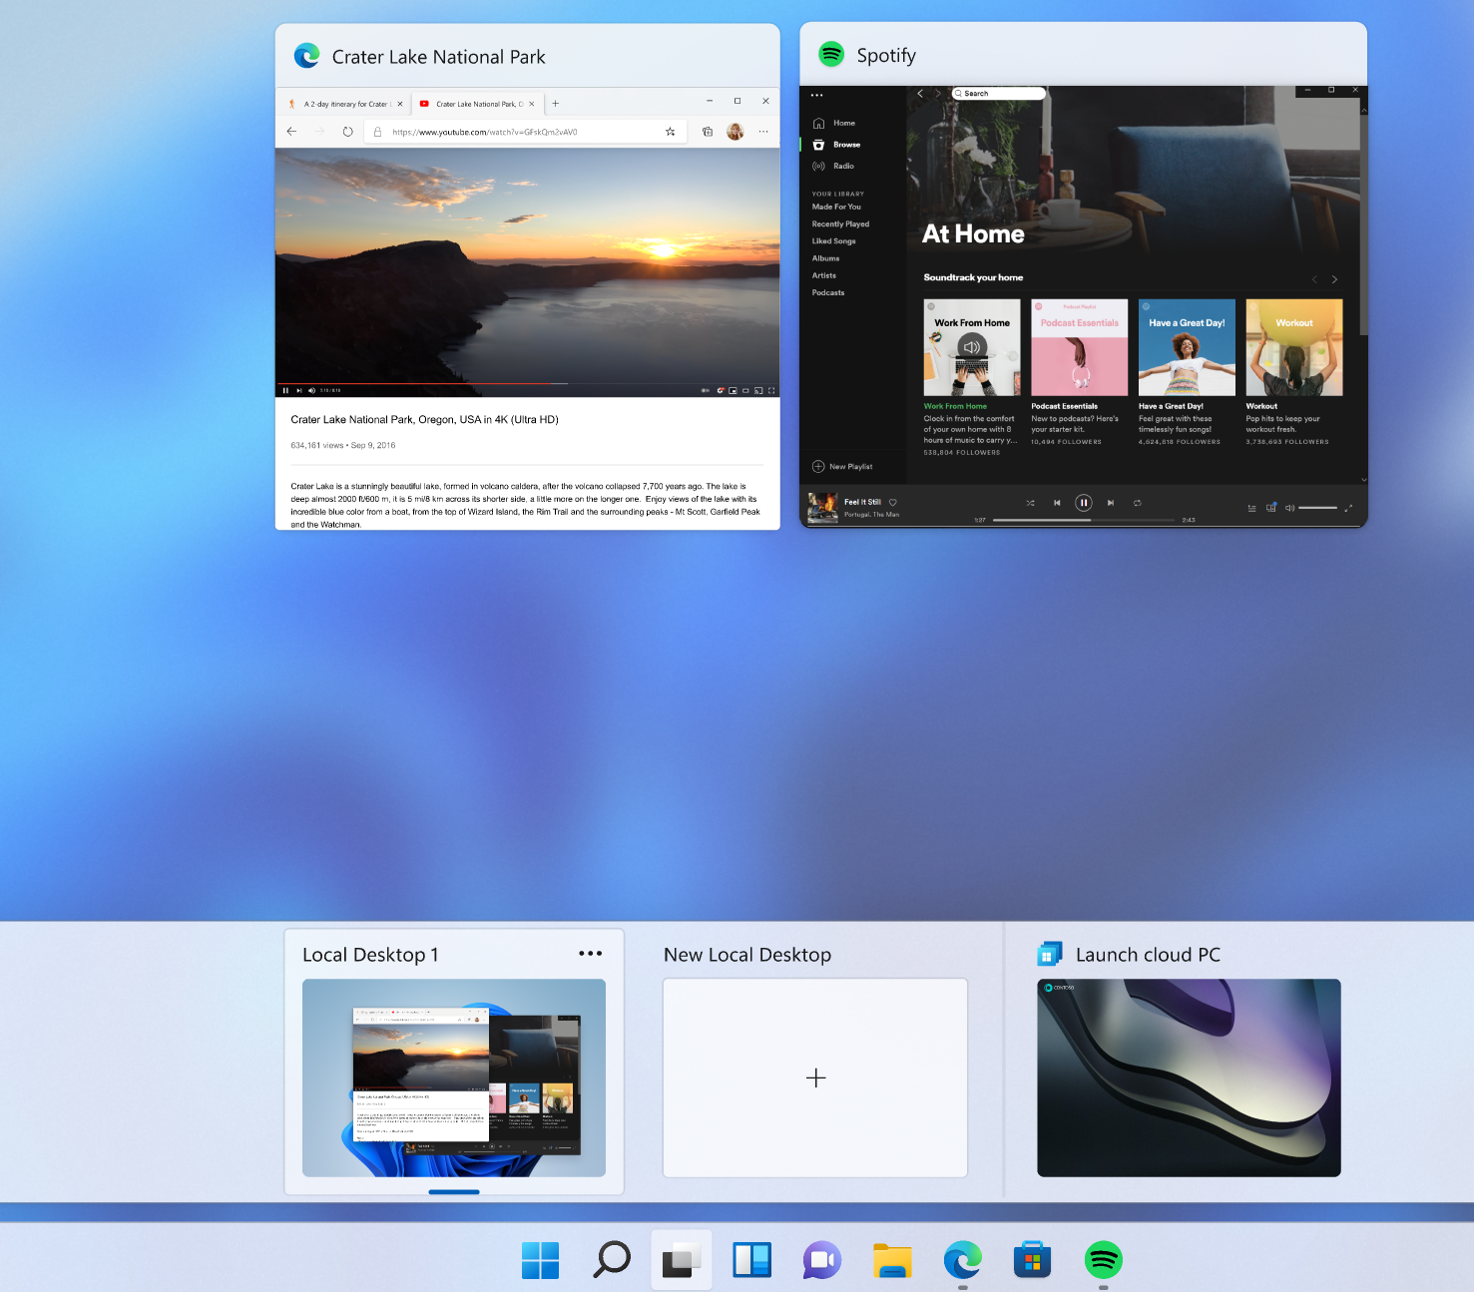Open the Spotify play queue
The image size is (1474, 1292).
[1251, 508]
